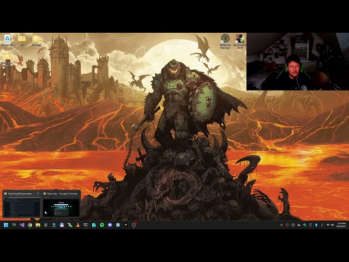Open the dark taskbar app beside File Explorer
This screenshot has height=262, width=349.
point(46,225)
